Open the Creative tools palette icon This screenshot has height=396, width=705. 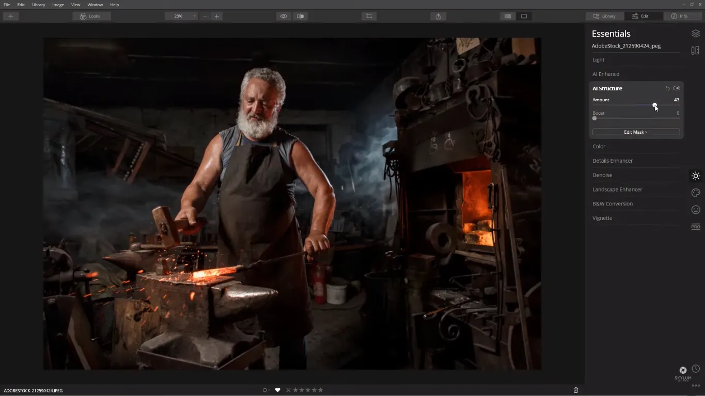pyautogui.click(x=695, y=193)
